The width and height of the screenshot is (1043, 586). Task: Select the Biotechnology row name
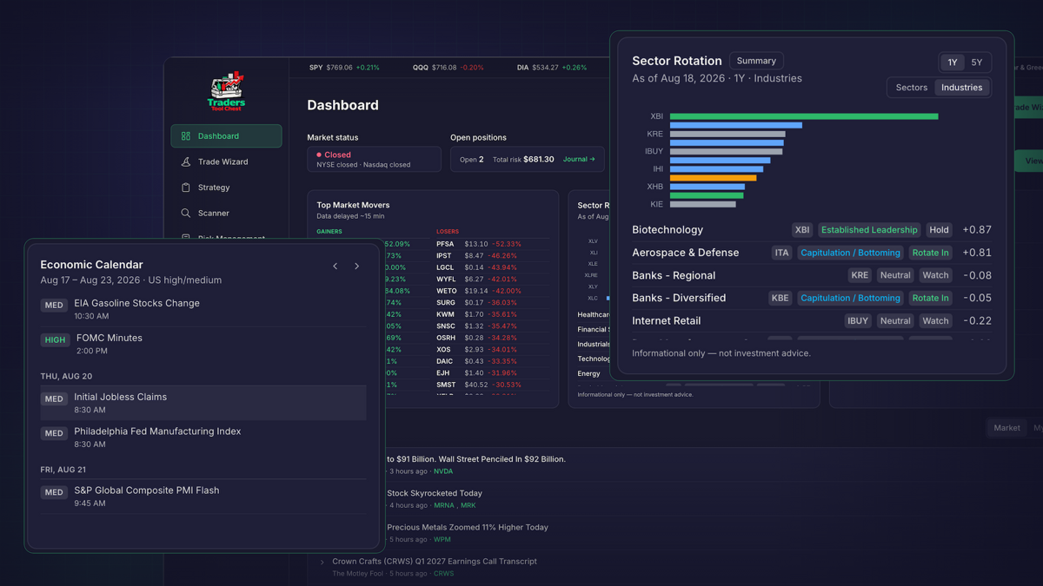point(668,230)
